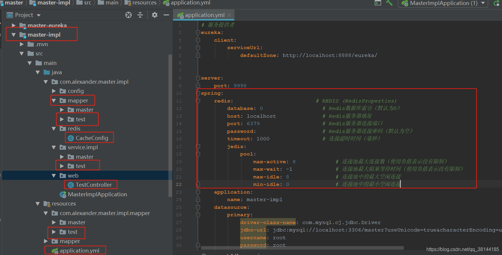The height and width of the screenshot is (255, 502).
Task: Collapse the java source folder
Action: point(38,72)
